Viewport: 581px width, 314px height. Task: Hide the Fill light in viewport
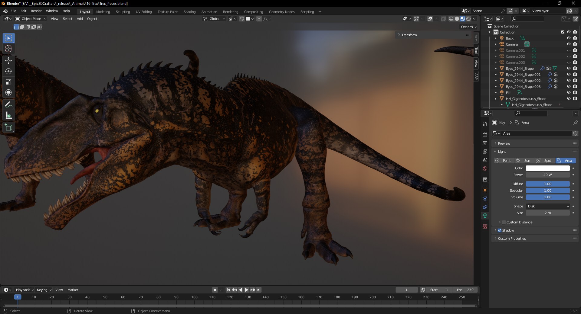click(x=569, y=92)
